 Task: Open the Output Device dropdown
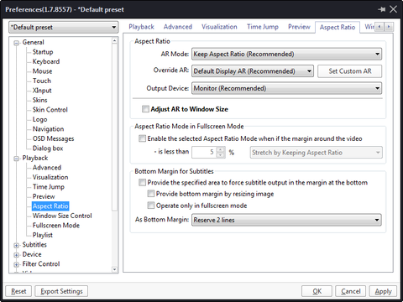tap(286, 88)
